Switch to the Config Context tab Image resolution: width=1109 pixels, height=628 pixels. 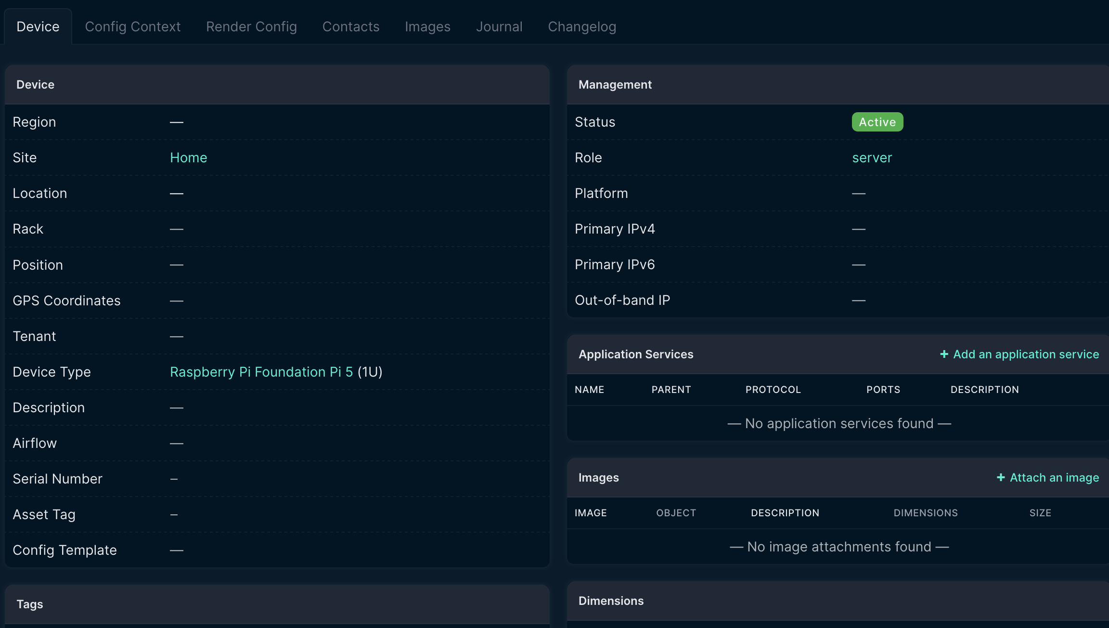coord(132,26)
